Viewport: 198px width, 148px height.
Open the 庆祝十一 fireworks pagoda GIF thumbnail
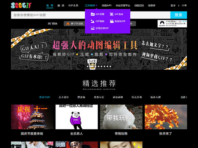32,117
